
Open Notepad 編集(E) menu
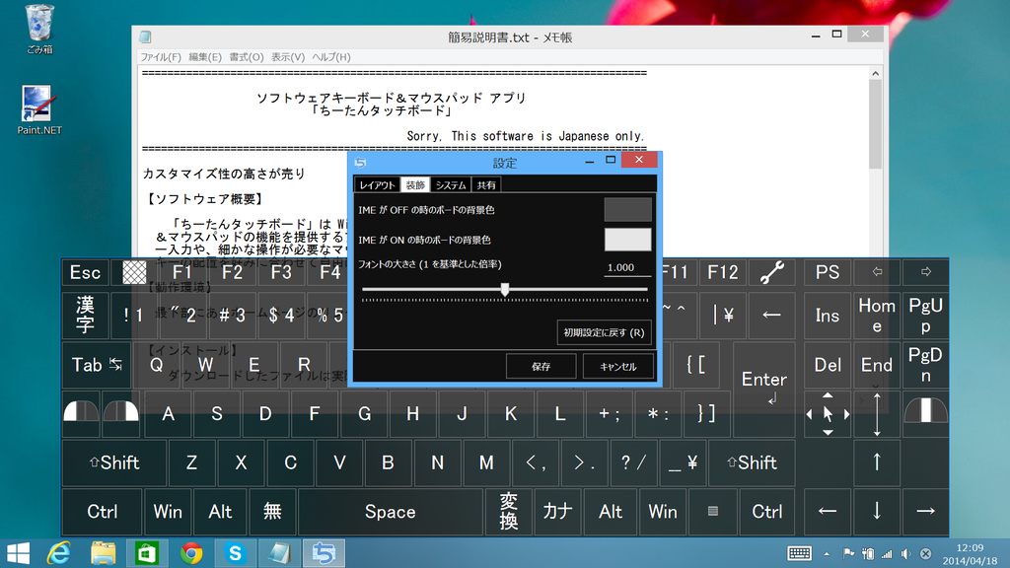(x=205, y=56)
